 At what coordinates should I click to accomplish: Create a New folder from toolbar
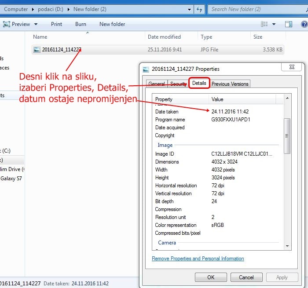112,24
